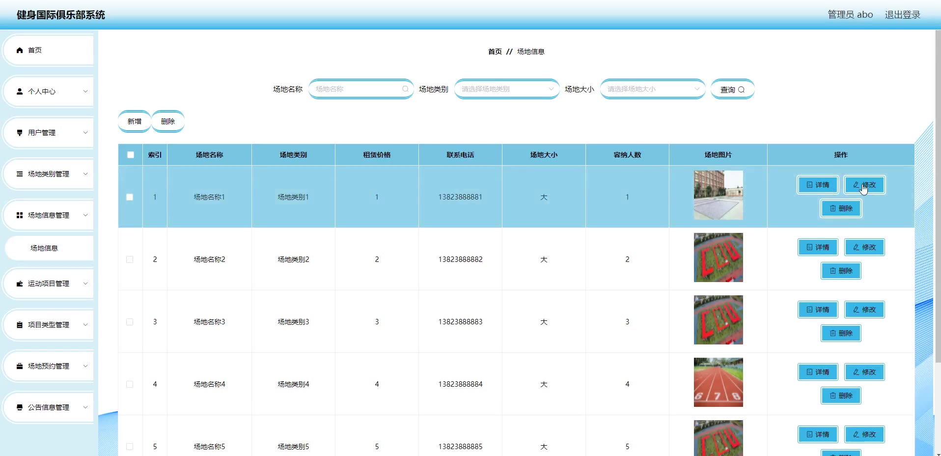Click the icon beside 运动项目管理
941x456 pixels.
point(20,284)
